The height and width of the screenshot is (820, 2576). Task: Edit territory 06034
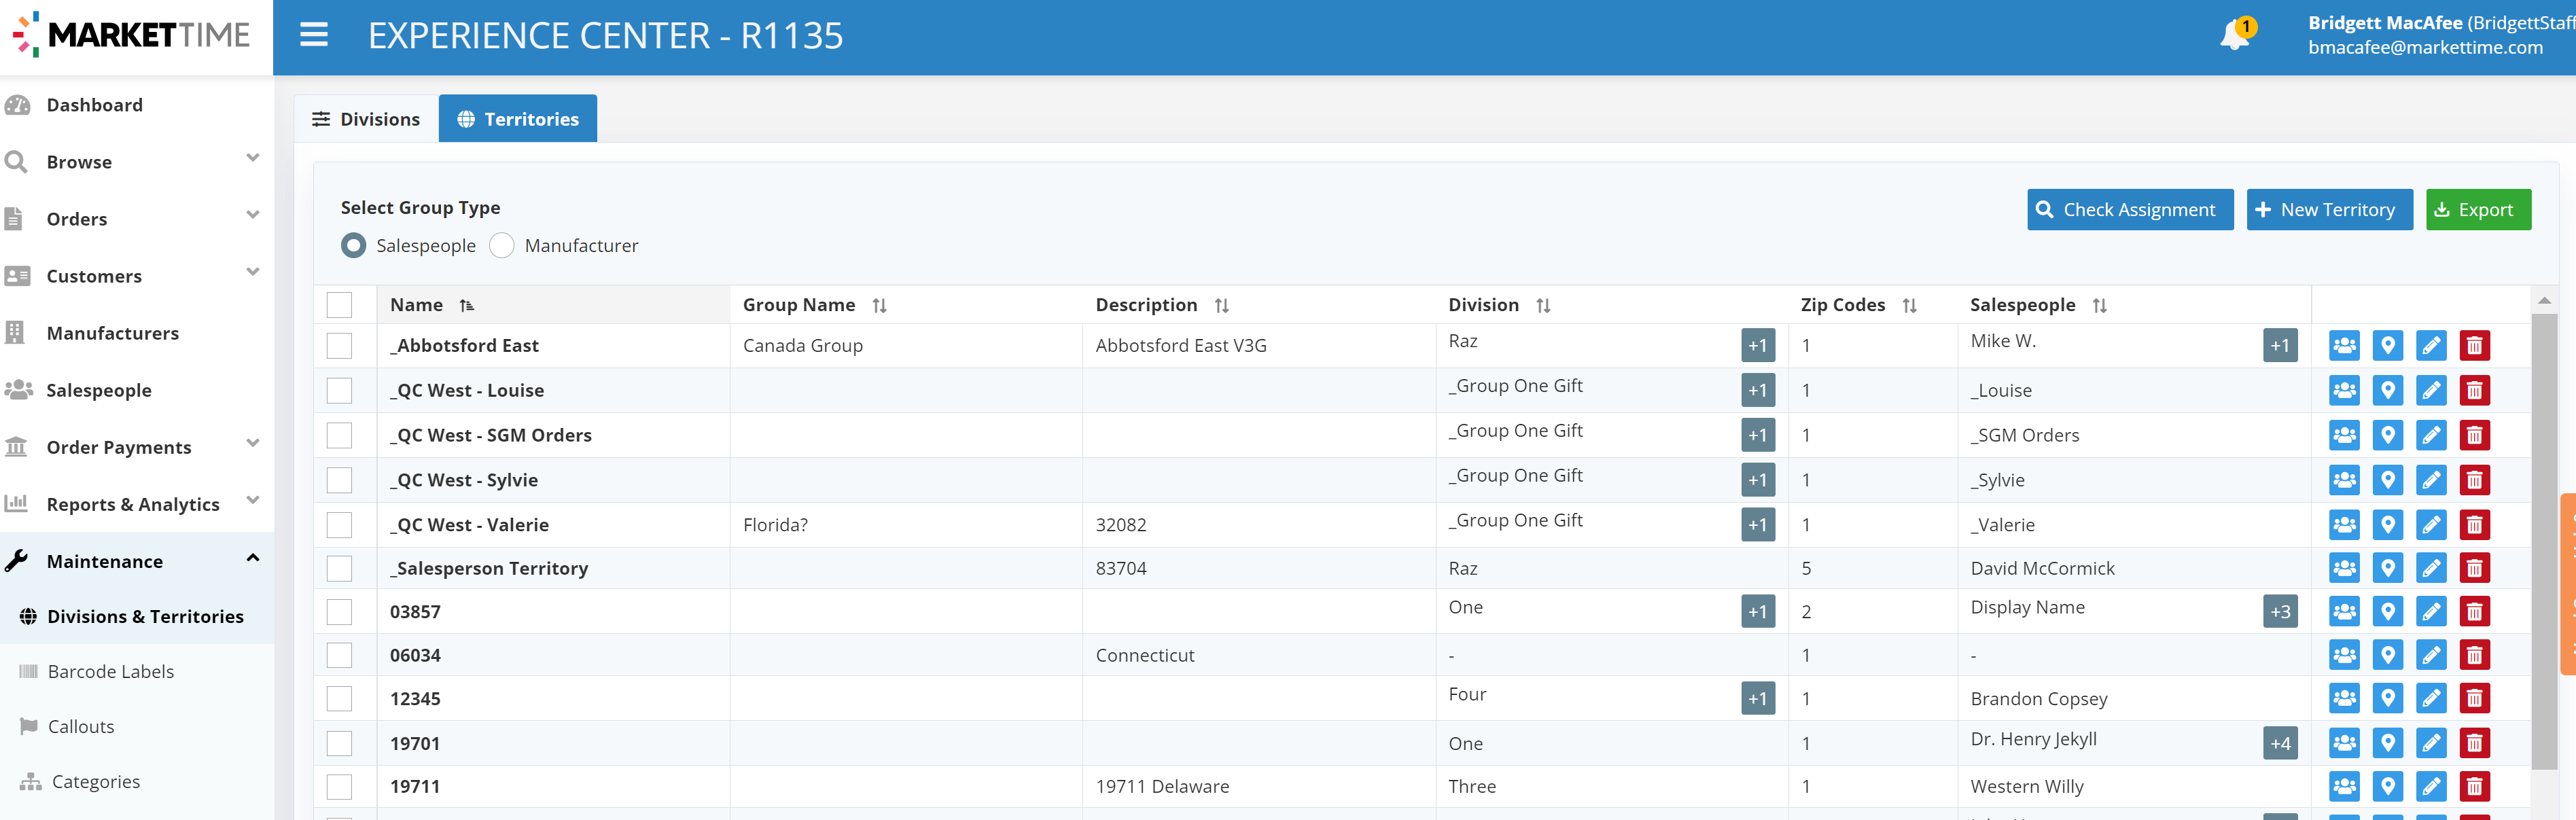click(2431, 656)
